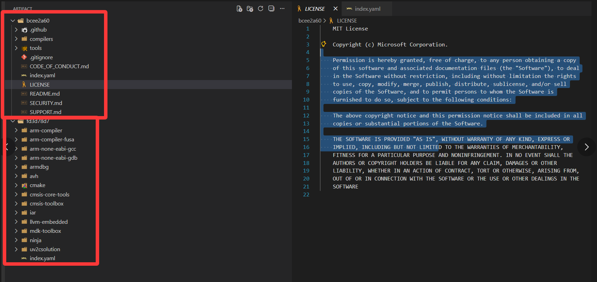This screenshot has height=282, width=597.
Task: Switch to the index.yaml editor tab
Action: (x=367, y=9)
